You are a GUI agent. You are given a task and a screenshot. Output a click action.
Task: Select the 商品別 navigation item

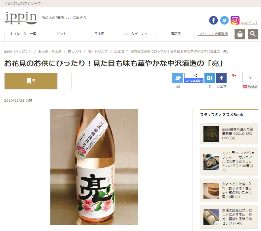coord(175,34)
